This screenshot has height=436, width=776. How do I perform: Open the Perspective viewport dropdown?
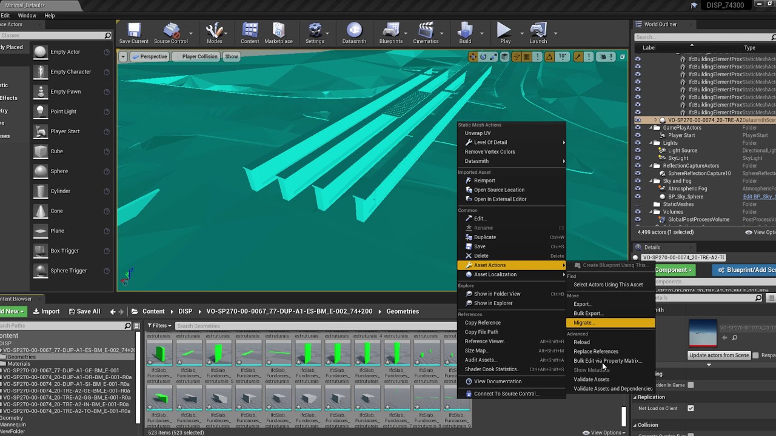149,56
